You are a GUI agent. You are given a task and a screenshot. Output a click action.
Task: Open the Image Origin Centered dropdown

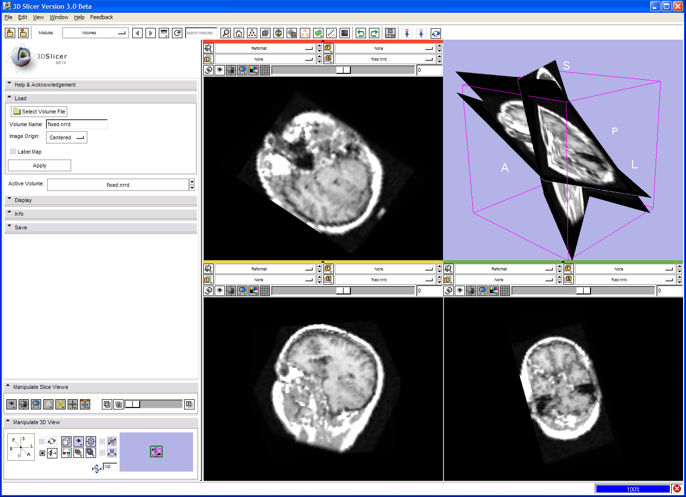click(67, 137)
